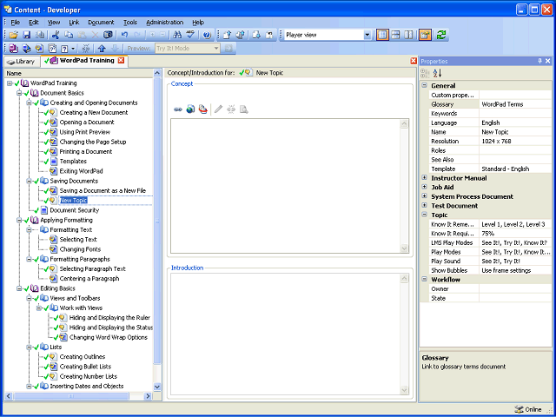556x417 pixels.
Task: Select the Document Security tree item
Action: tap(75, 210)
